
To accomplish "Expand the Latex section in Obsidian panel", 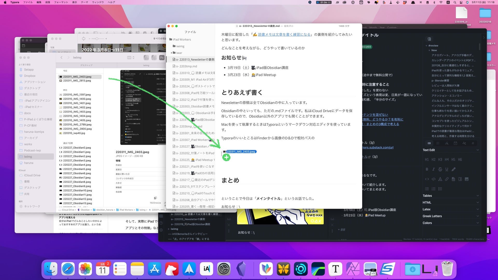I will pos(478,209).
